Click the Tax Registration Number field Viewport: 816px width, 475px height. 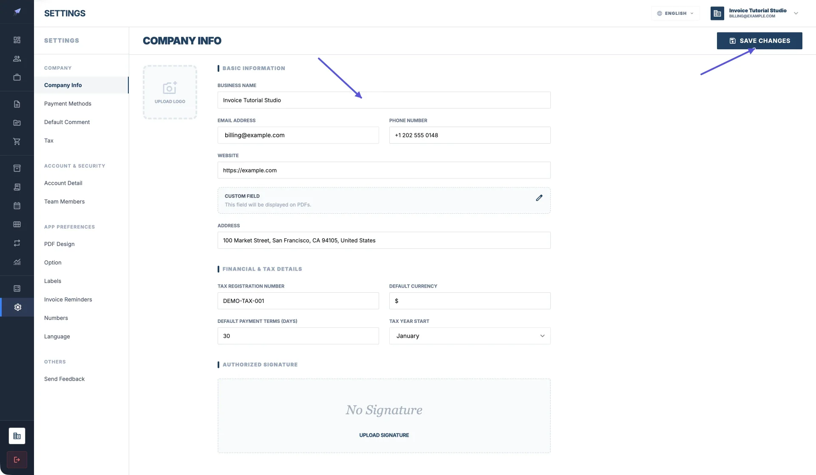coord(298,301)
